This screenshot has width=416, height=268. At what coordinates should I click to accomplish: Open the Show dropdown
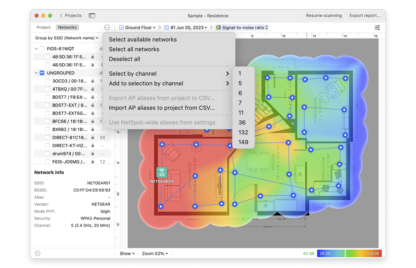(x=127, y=254)
